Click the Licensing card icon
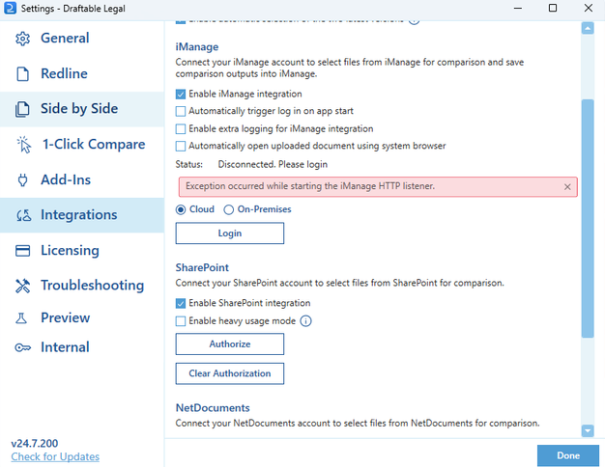Image resolution: width=605 pixels, height=467 pixels. point(22,251)
